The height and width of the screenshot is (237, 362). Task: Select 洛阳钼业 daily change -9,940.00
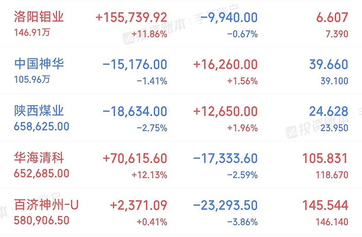point(229,18)
